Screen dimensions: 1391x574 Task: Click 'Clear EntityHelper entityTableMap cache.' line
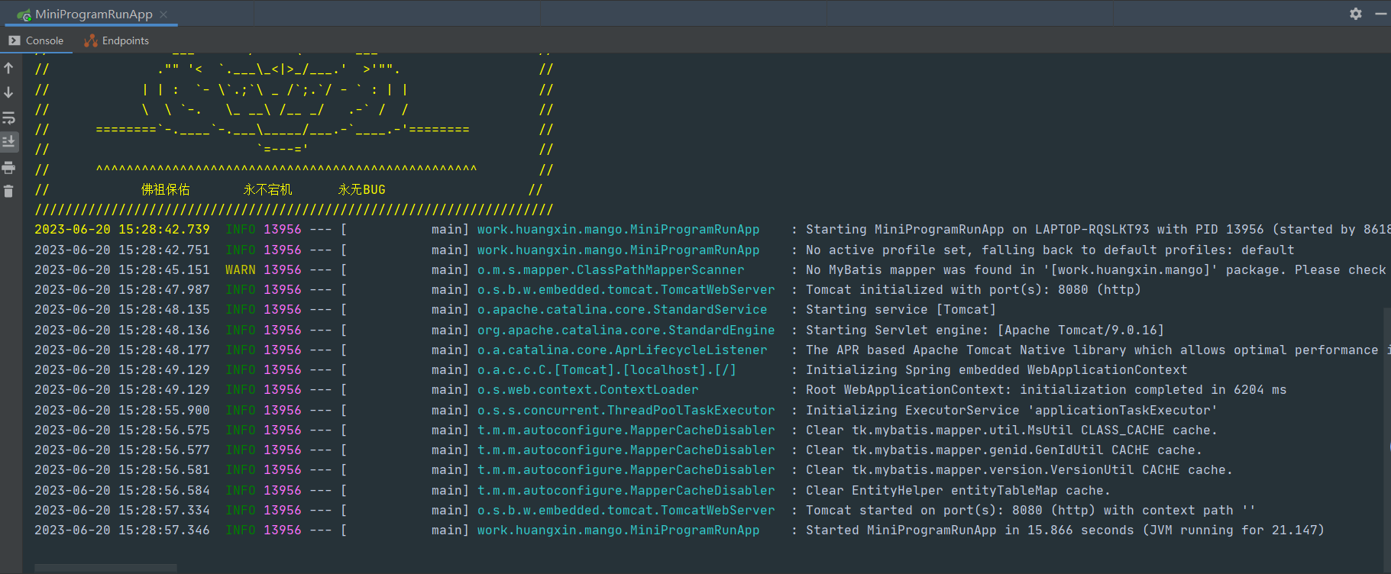[x=958, y=491]
